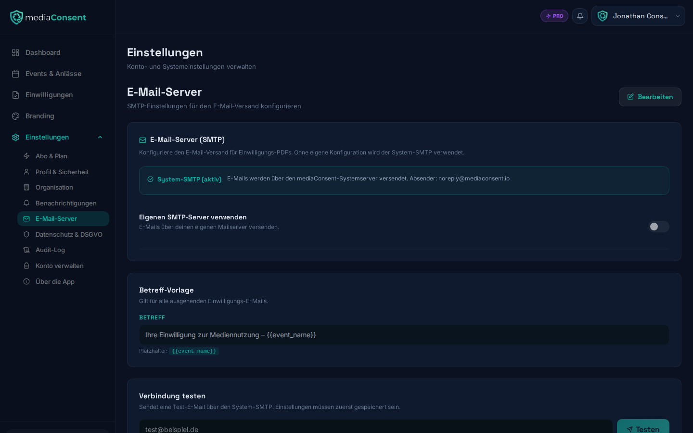Click the Organisation building icon

coord(26,187)
